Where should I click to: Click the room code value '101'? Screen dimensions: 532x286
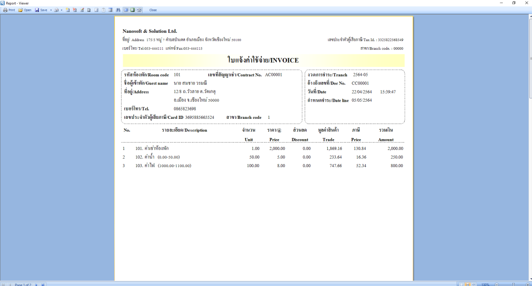(x=177, y=75)
